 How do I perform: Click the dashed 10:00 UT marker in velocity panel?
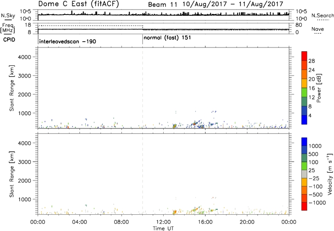(x=142, y=173)
